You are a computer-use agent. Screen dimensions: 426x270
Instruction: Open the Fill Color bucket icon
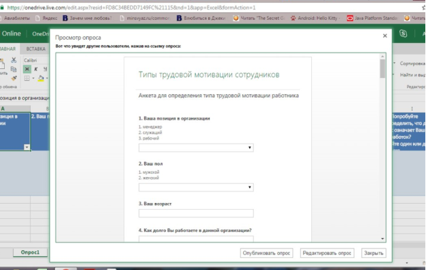click(x=41, y=79)
